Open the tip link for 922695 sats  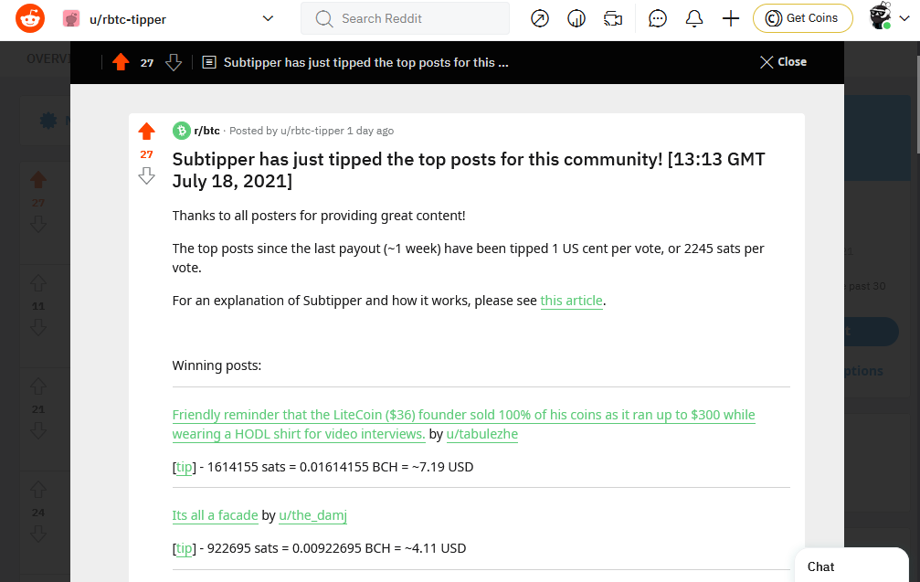coord(185,548)
